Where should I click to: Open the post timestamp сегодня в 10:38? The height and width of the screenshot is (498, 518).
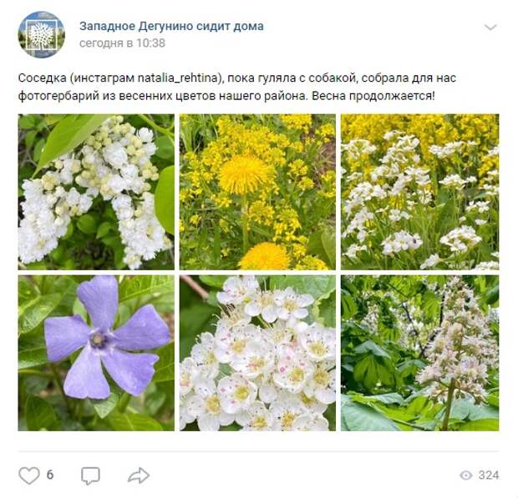point(122,43)
